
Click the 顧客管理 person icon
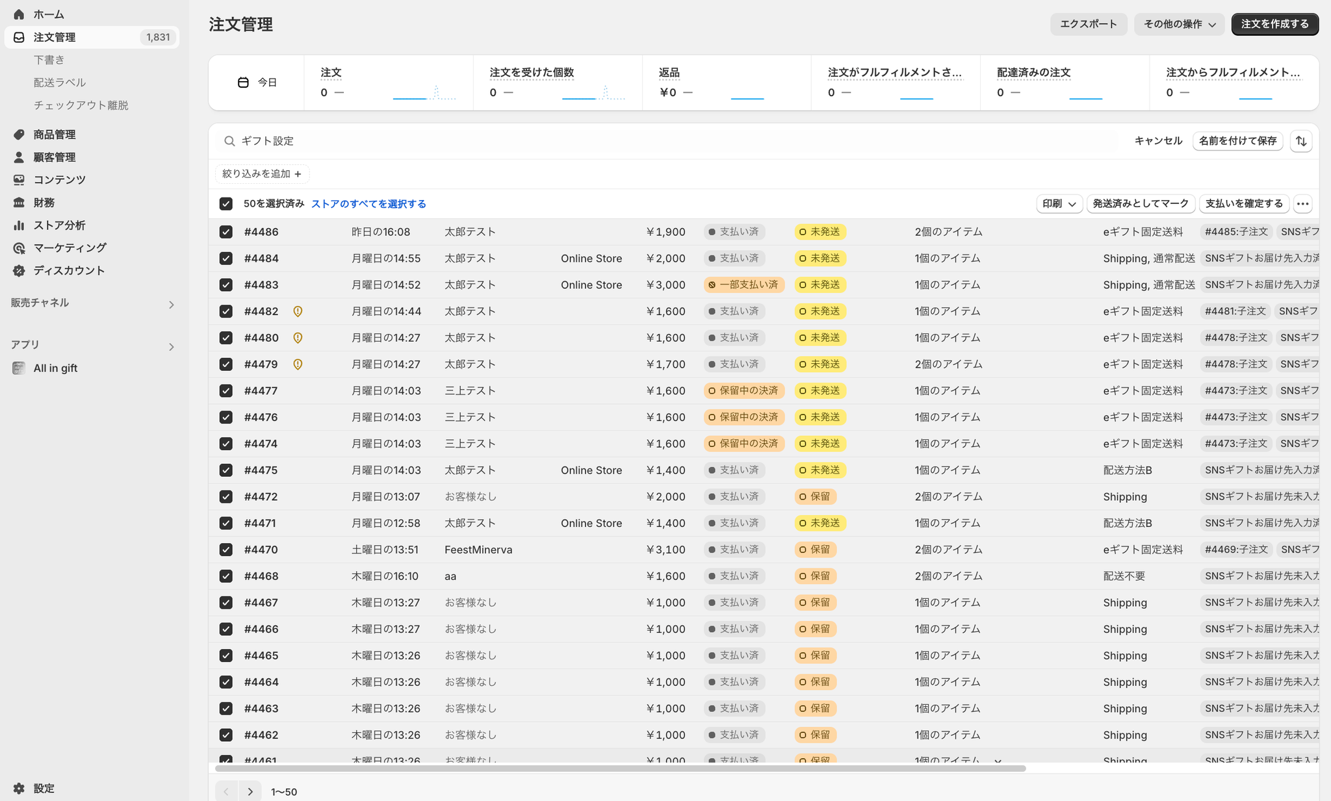click(19, 157)
